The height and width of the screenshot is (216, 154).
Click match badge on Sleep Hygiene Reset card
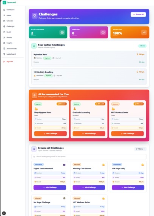[x=62, y=104]
